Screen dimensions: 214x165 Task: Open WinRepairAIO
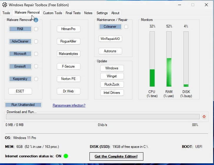coord(110,39)
